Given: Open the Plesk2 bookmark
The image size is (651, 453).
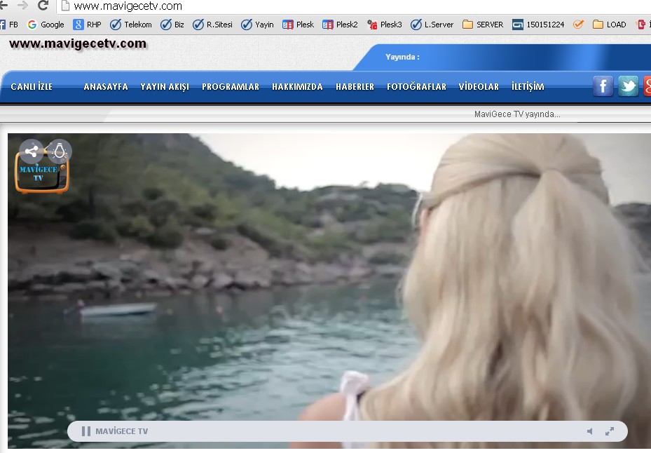Looking at the screenshot, I should [340, 25].
